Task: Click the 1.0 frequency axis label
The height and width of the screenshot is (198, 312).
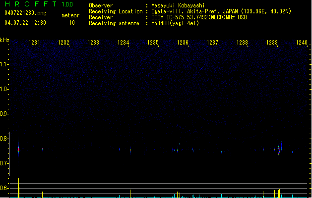Action: tap(4, 89)
